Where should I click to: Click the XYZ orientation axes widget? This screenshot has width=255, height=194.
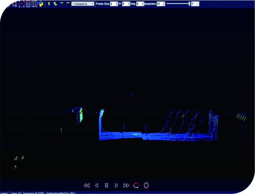[19, 162]
